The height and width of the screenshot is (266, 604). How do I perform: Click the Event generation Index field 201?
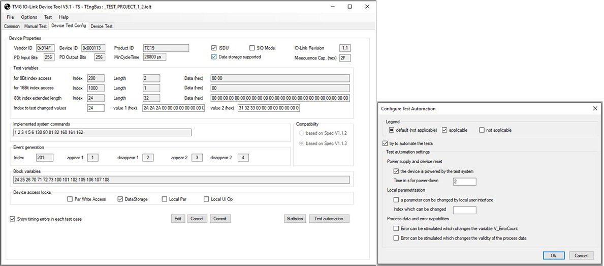coord(44,158)
